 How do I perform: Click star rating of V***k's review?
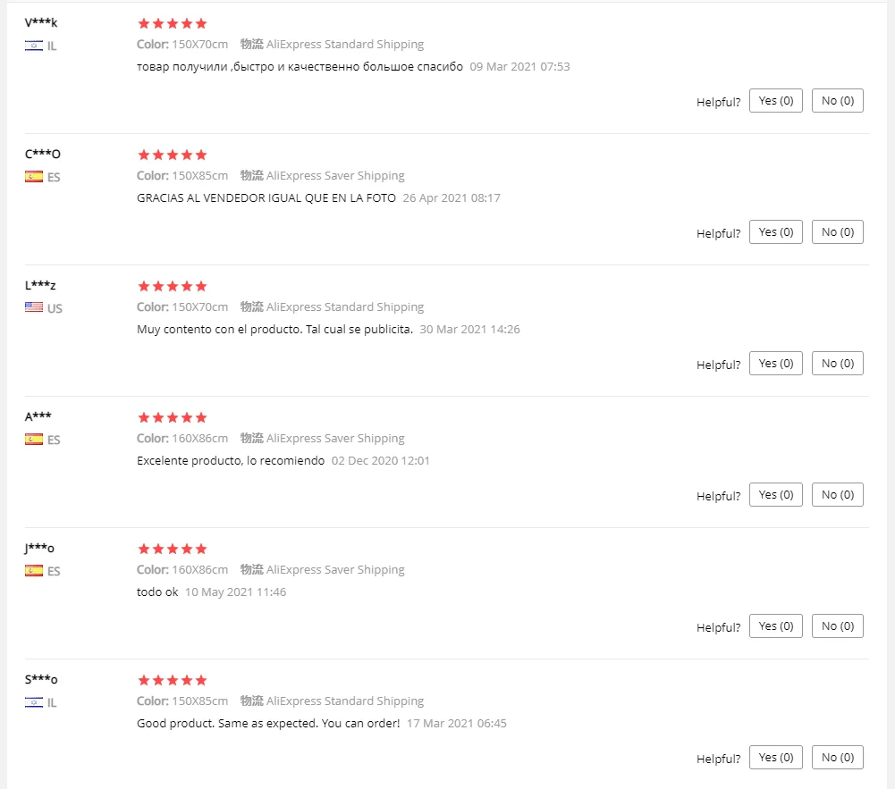[x=173, y=23]
